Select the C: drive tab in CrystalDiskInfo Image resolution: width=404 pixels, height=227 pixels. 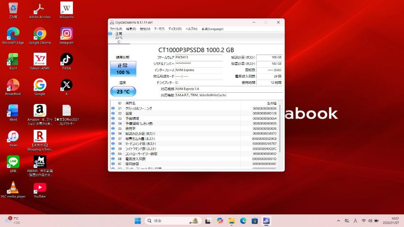coord(119,37)
